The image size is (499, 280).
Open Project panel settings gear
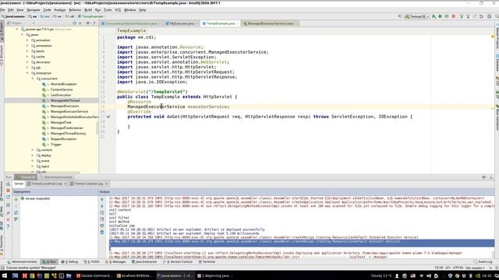[88, 23]
